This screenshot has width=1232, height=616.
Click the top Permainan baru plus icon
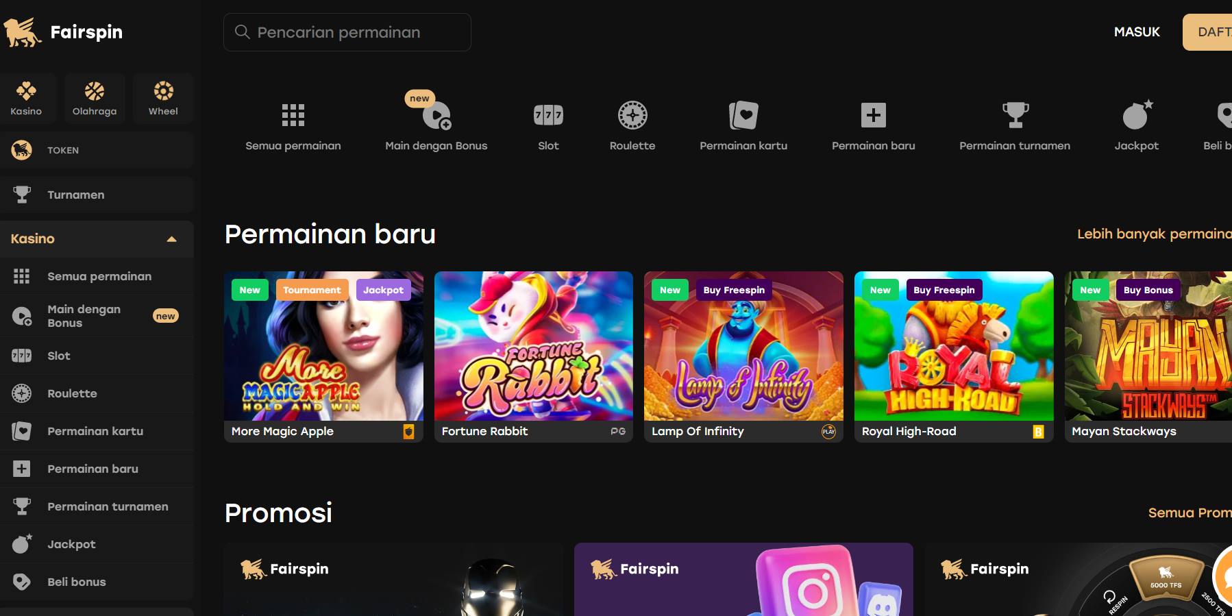tap(874, 115)
